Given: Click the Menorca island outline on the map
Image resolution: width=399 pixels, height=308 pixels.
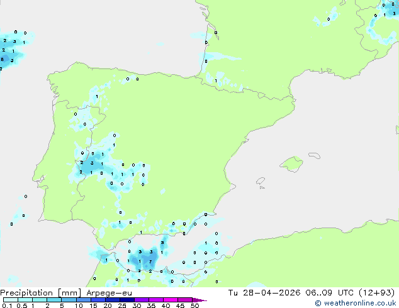Looking at the screenshot, I should 315,155.
